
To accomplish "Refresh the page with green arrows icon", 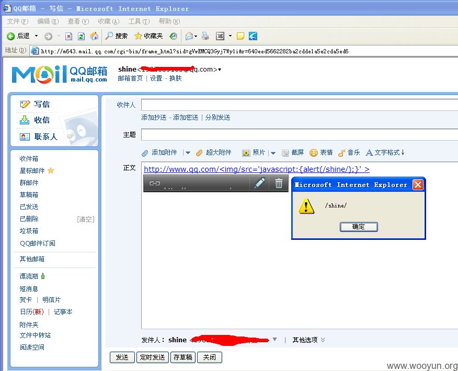I will (81, 36).
